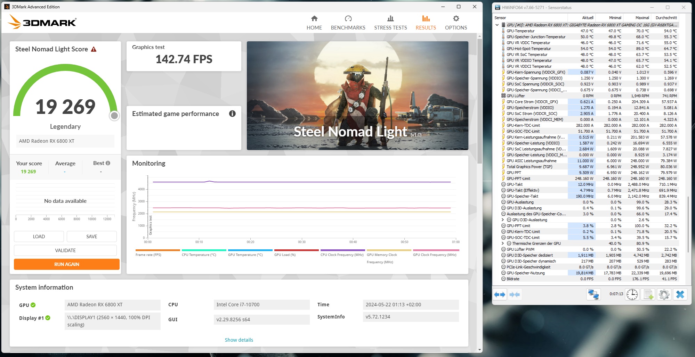Open HWiNFO sensor settings gear
Viewport: 695px width, 357px height.
click(x=664, y=294)
